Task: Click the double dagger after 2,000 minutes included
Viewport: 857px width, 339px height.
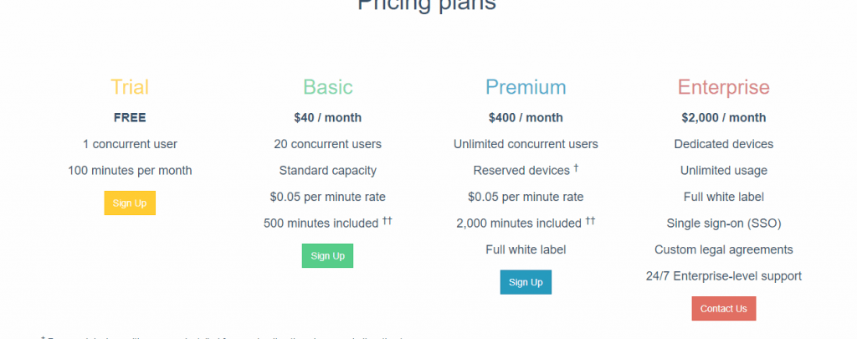Action: tap(590, 221)
